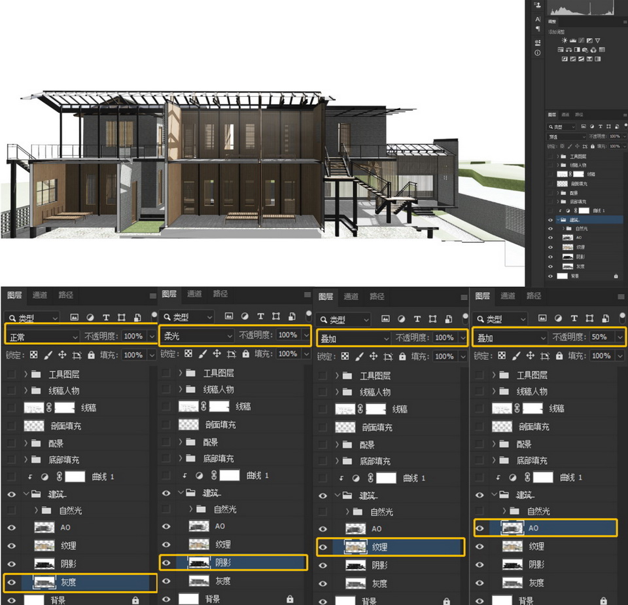Add a Brightness/Contrast adjustment from Adjustments panel
This screenshot has height=605, width=628.
click(565, 41)
